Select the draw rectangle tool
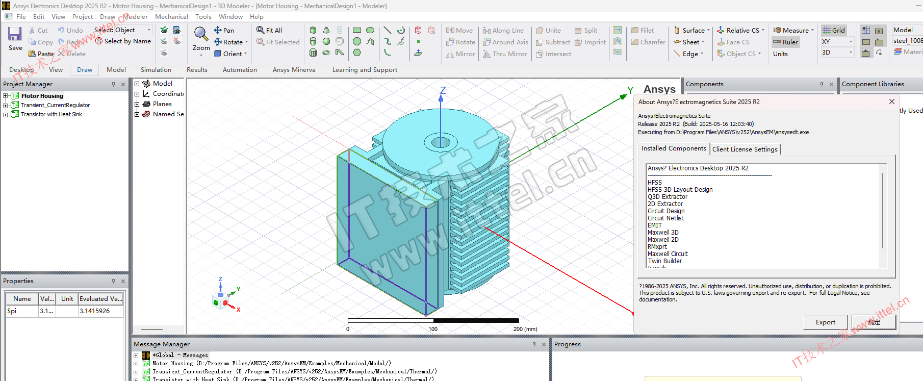 (357, 30)
